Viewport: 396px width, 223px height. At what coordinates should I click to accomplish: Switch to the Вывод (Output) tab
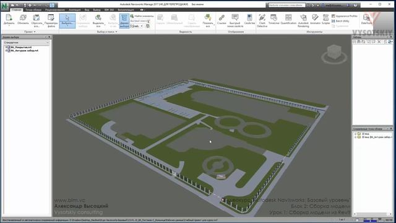click(97, 10)
